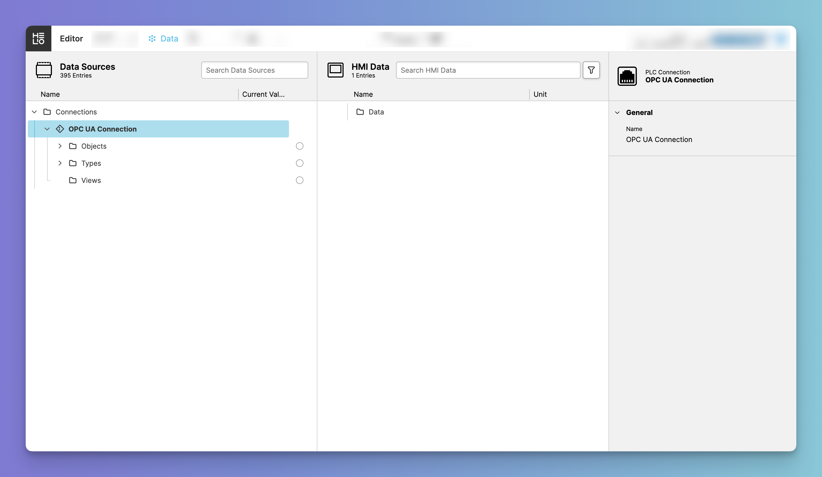Image resolution: width=822 pixels, height=477 pixels.
Task: Click the HMI Data filter funnel icon
Action: [591, 70]
